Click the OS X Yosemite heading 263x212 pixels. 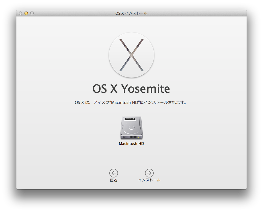point(131,89)
